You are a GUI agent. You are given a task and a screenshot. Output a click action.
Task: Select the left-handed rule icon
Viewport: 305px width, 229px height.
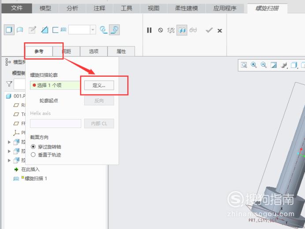click(x=104, y=30)
